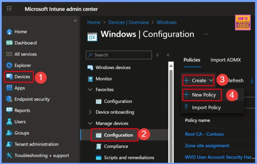Switch to the Policies tab
The height and width of the screenshot is (164, 257).
click(192, 60)
